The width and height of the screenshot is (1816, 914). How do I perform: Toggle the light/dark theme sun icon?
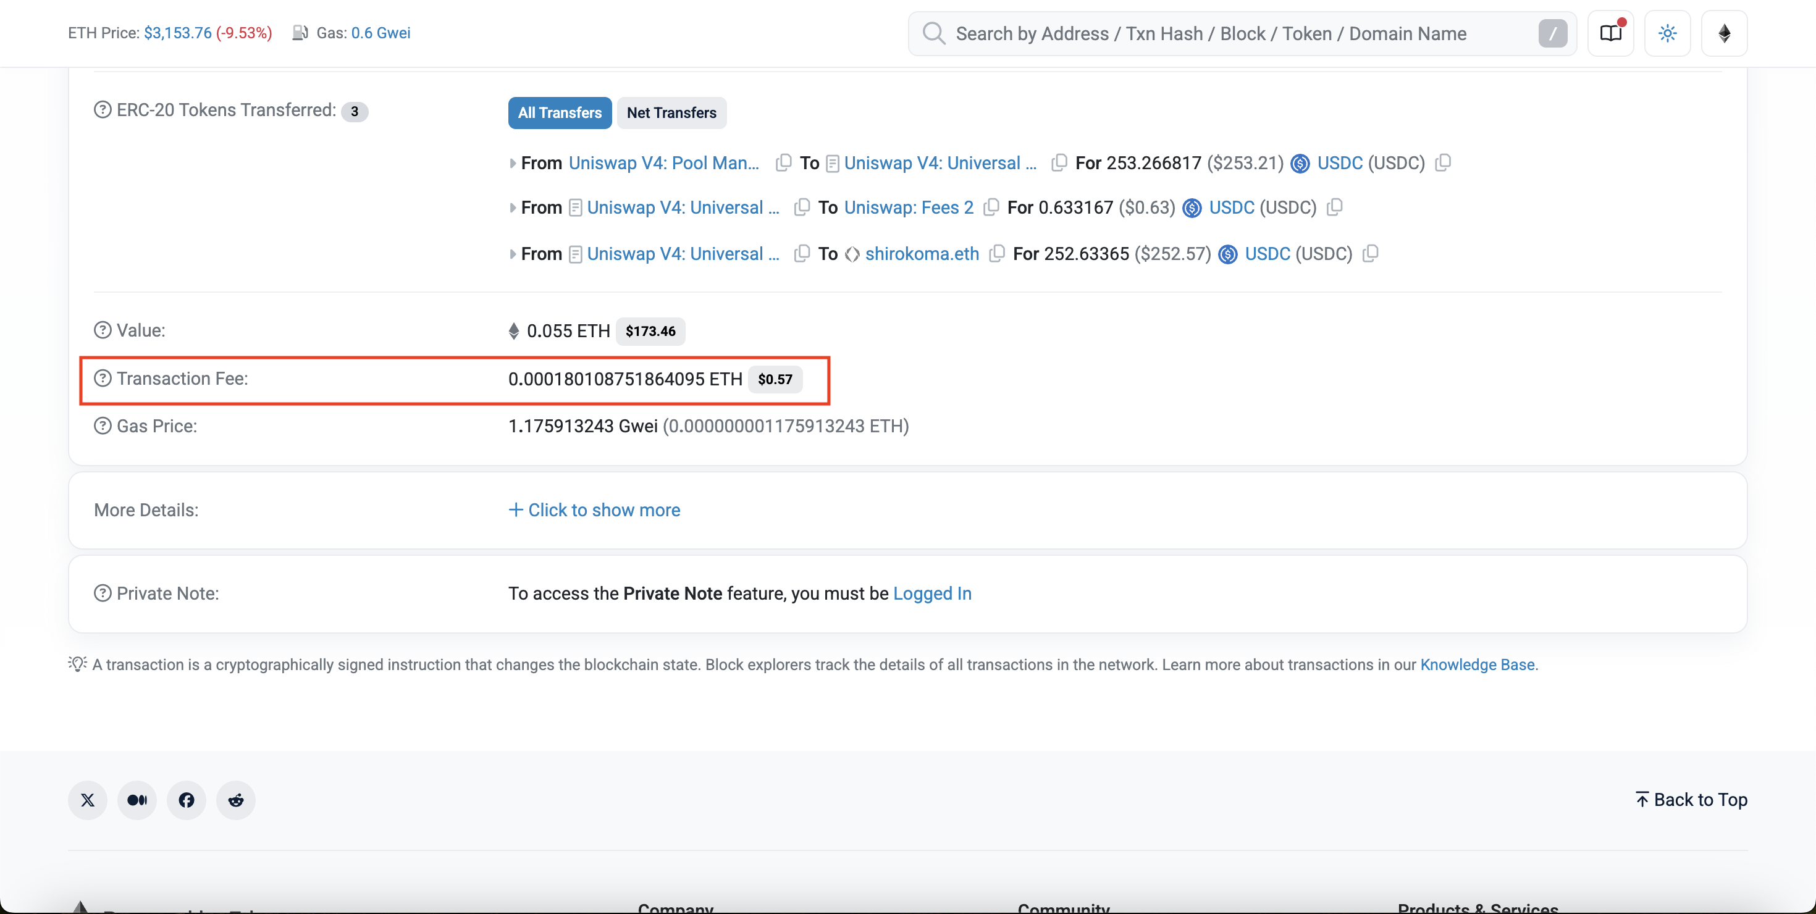(x=1667, y=33)
